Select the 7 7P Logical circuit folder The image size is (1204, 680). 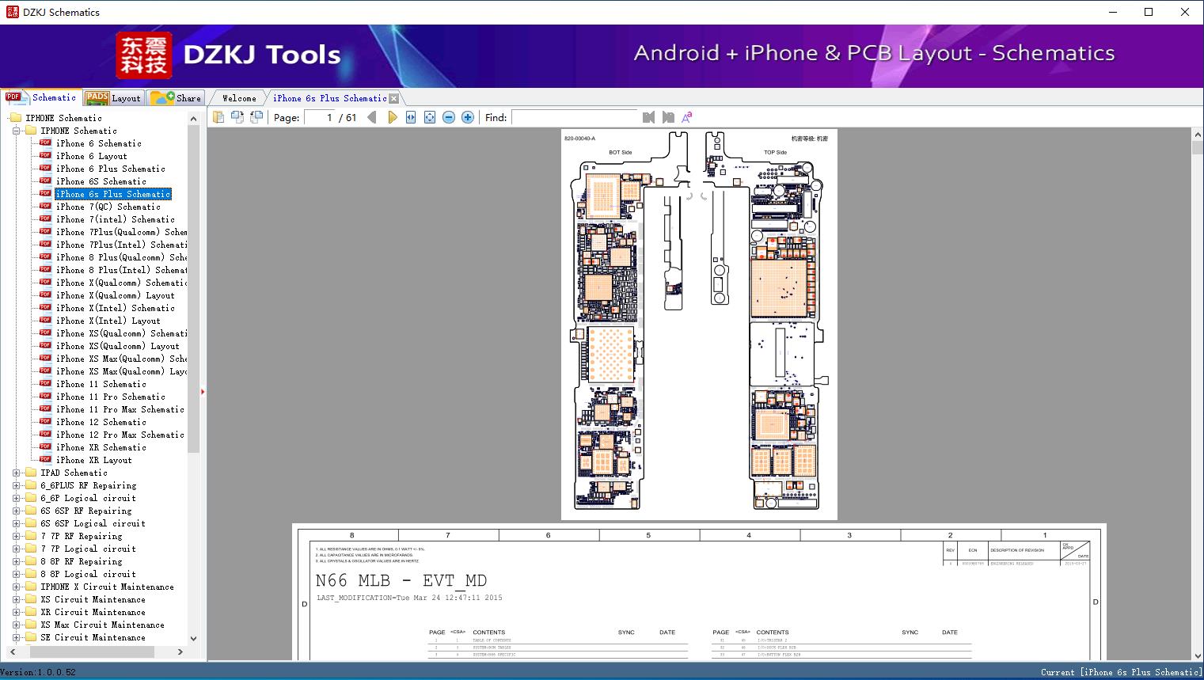click(x=89, y=549)
